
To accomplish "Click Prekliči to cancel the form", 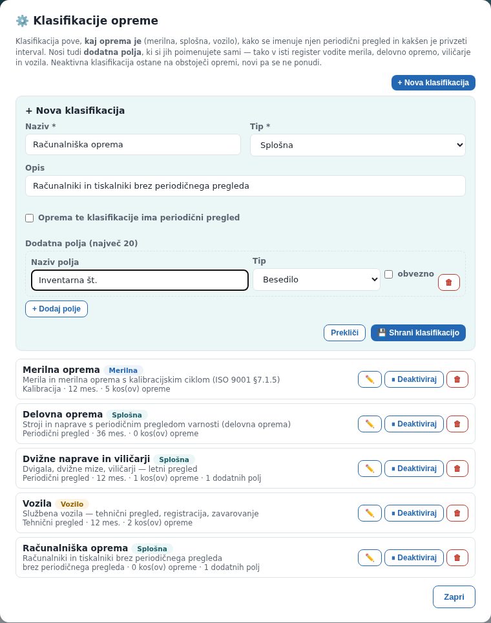I will pos(344,333).
